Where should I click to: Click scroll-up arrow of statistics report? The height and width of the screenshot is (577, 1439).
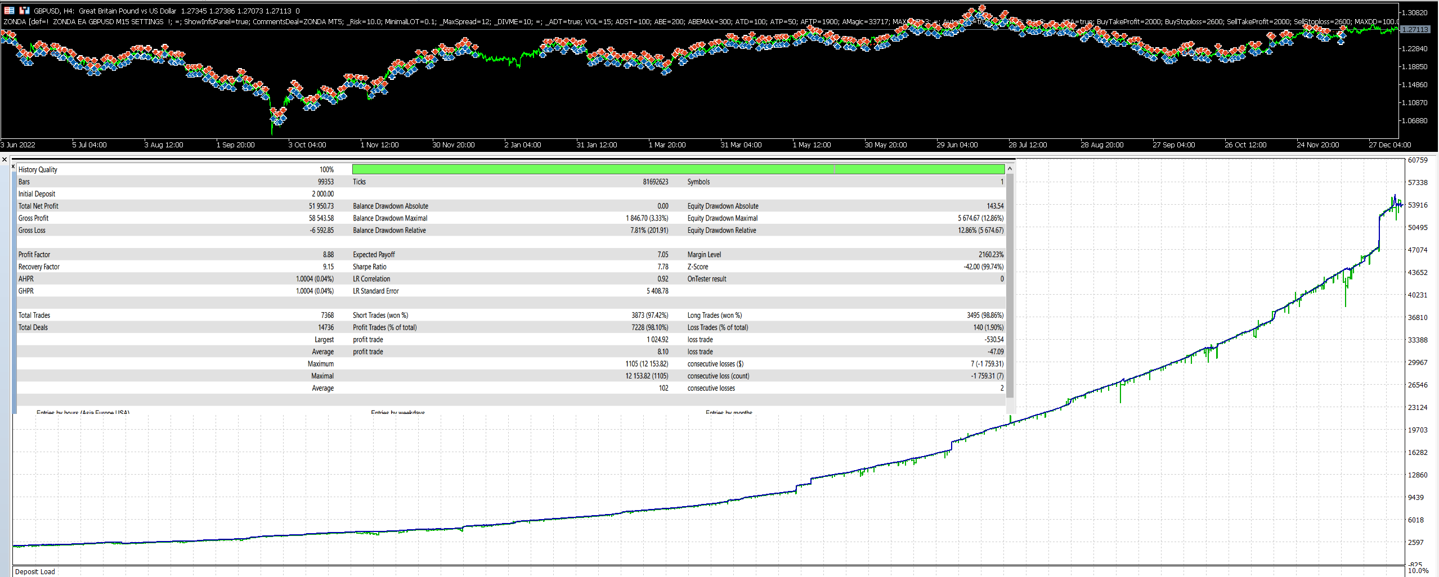1010,169
